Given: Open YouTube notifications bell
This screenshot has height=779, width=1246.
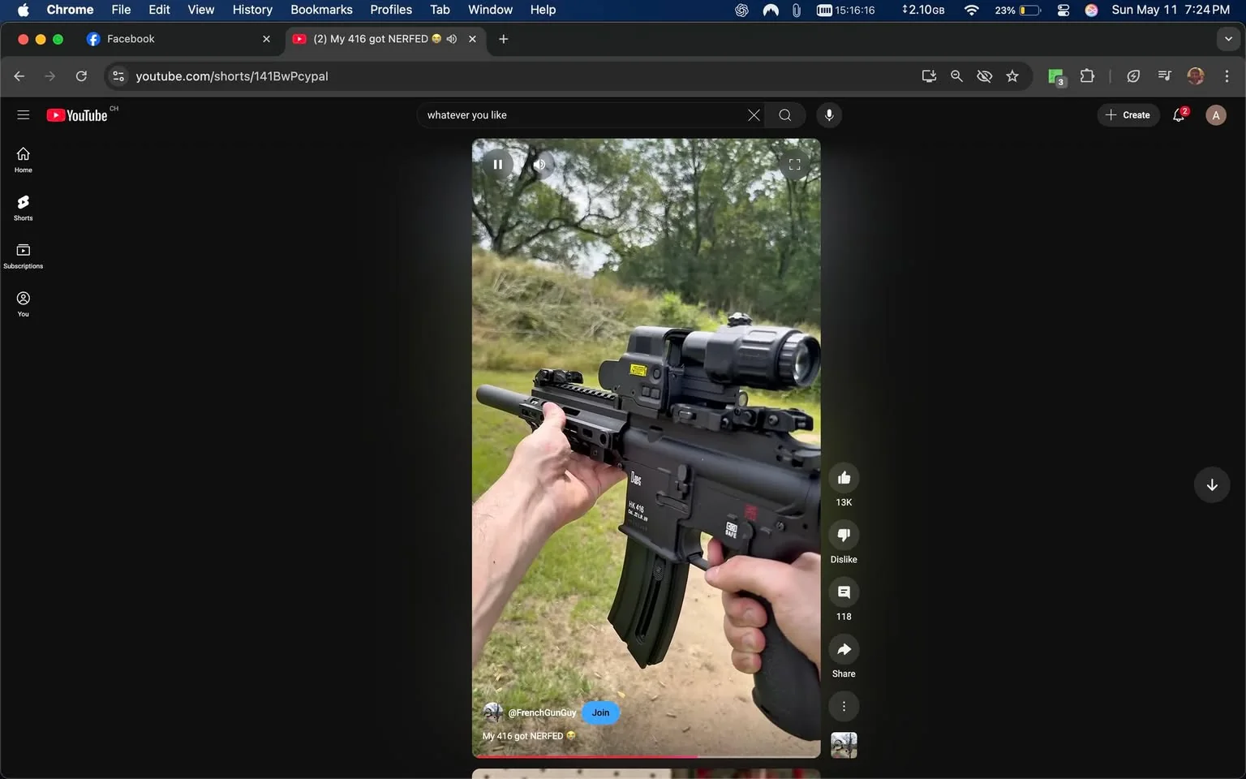Looking at the screenshot, I should pos(1179,115).
